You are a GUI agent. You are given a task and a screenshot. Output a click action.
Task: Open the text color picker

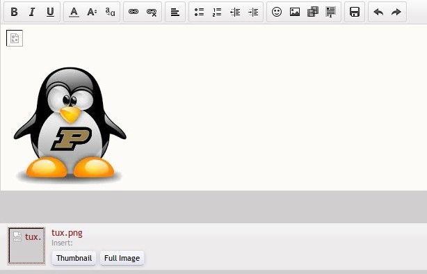[x=74, y=12]
